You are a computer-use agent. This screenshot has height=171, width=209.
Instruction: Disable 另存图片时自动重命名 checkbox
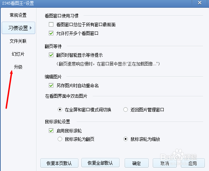tap(51, 85)
